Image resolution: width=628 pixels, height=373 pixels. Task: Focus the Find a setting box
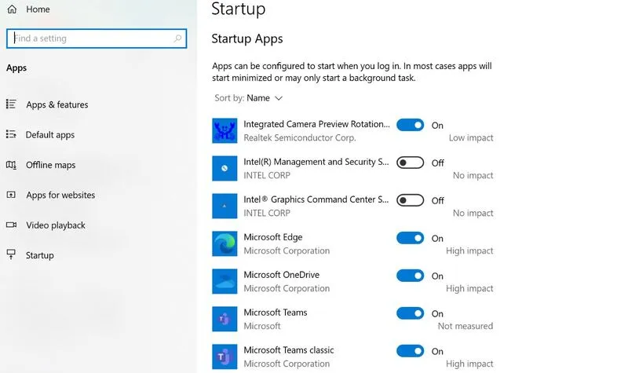(x=97, y=38)
